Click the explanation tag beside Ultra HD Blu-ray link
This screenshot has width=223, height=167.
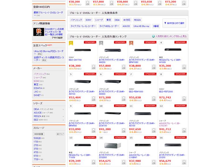pos(40,54)
